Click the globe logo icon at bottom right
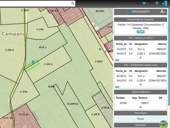Viewport: 170px width, 128px height. 164,124
